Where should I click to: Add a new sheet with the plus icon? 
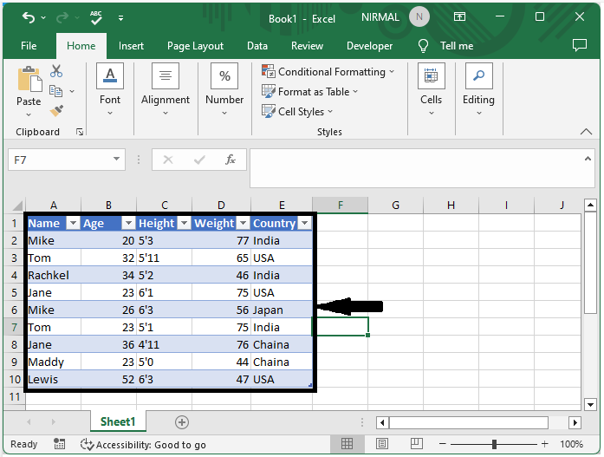coord(182,422)
